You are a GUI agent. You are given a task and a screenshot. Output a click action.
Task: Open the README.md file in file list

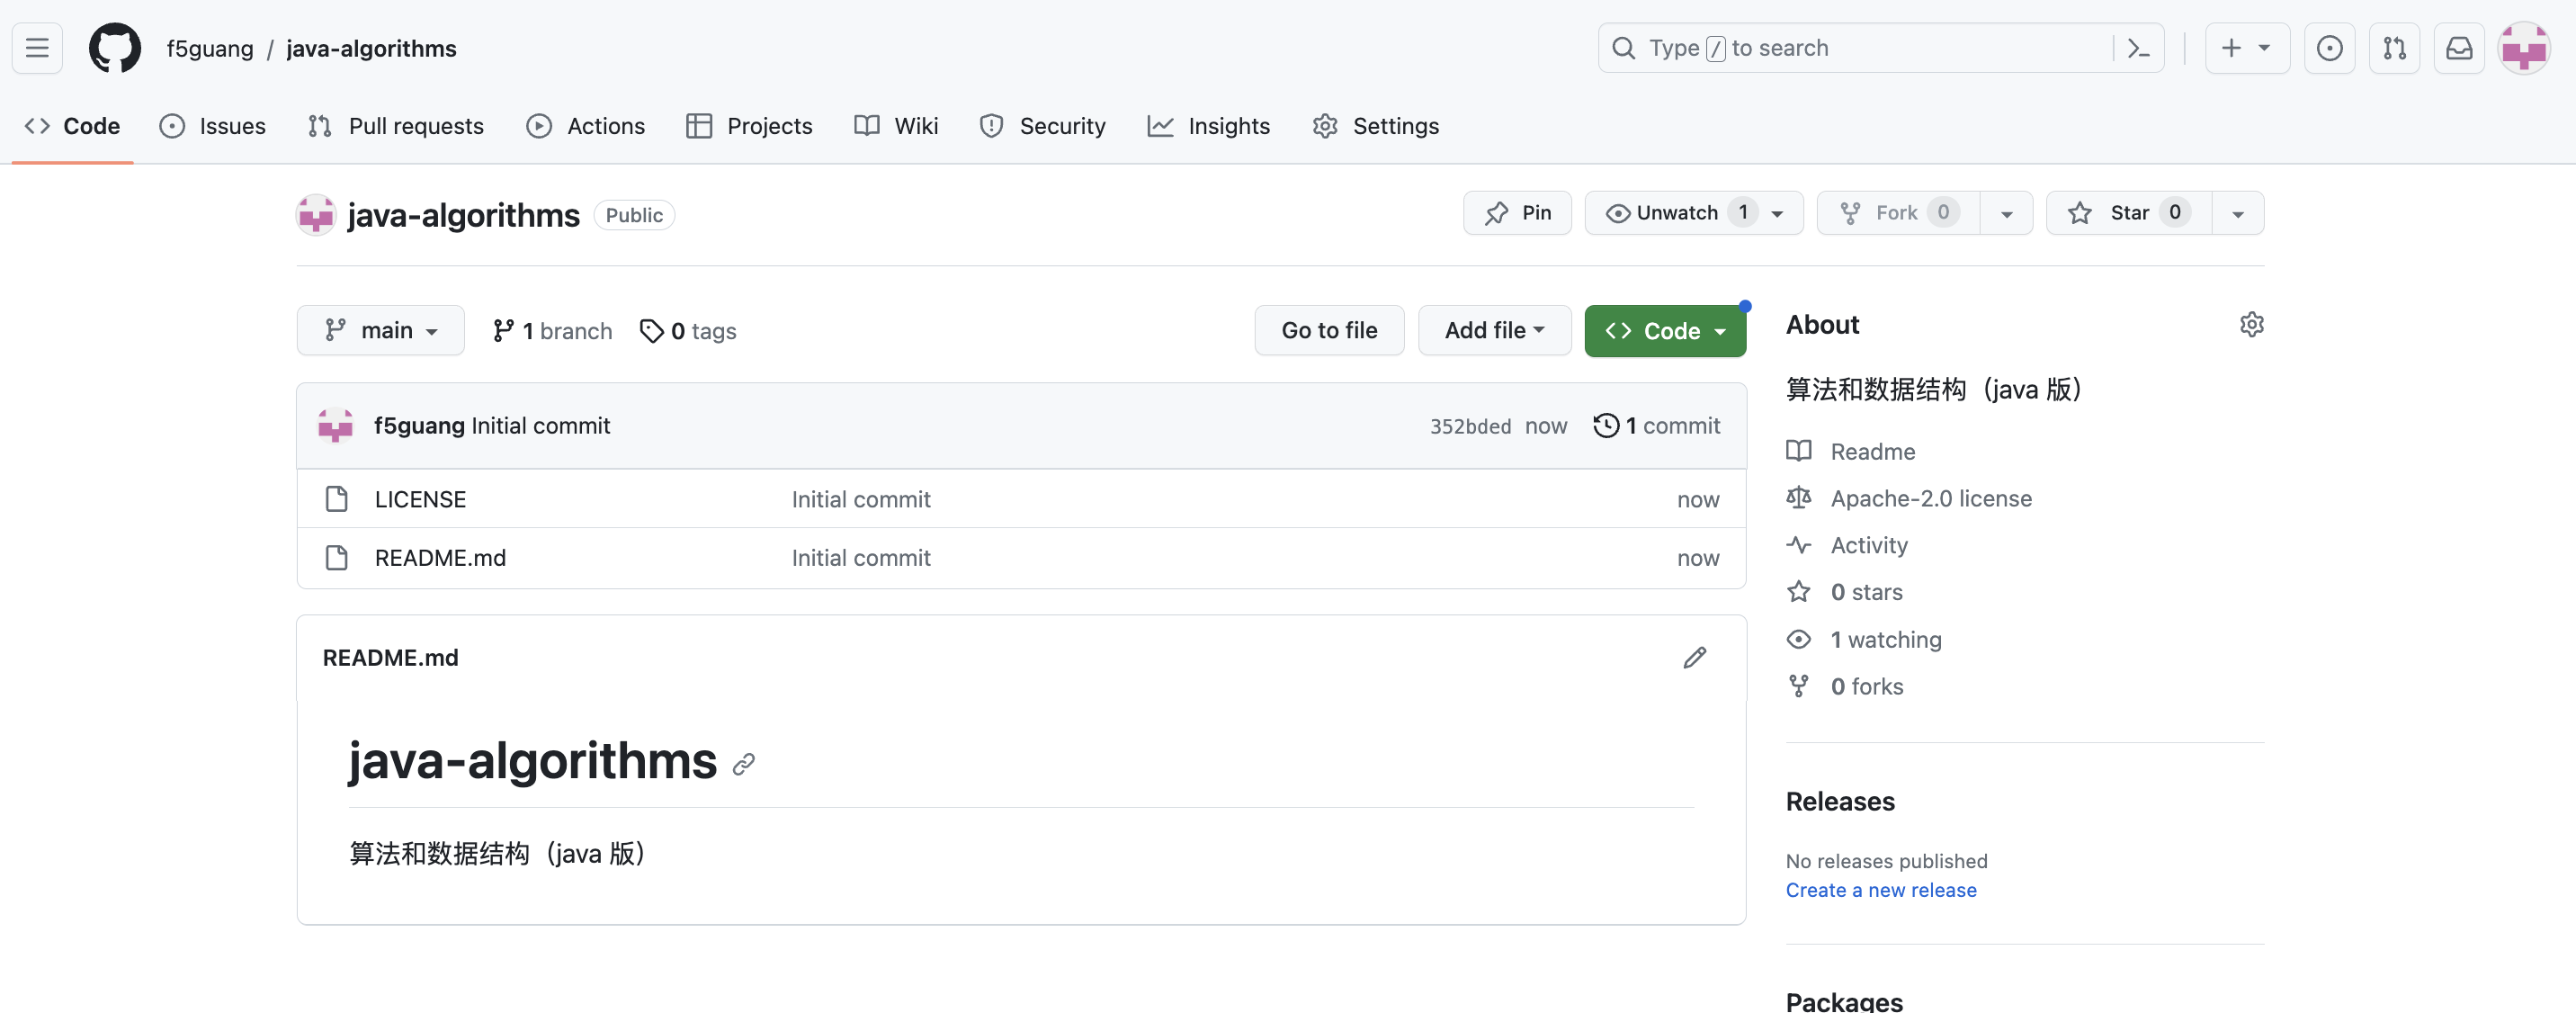click(x=440, y=558)
